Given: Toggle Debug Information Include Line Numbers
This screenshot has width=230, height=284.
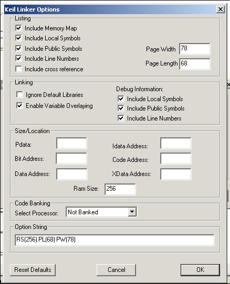Looking at the screenshot, I should point(121,118).
